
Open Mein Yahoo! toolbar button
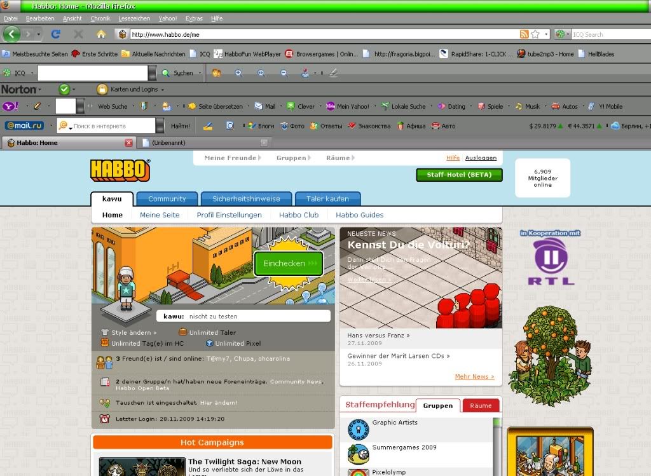(x=348, y=106)
